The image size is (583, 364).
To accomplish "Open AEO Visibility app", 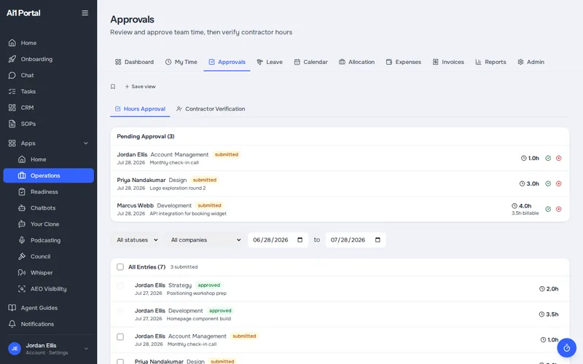I will coord(48,288).
